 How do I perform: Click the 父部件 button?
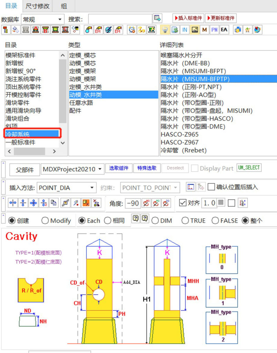click(x=25, y=170)
